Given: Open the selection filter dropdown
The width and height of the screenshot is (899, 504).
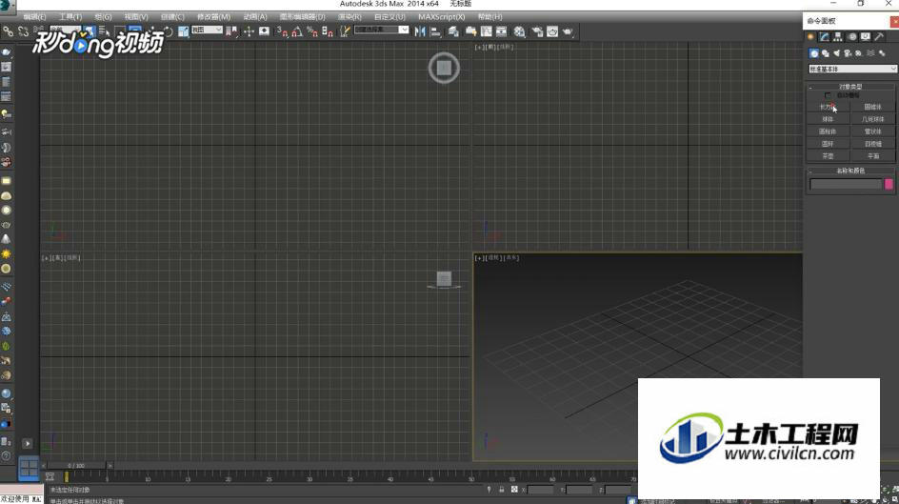Looking at the screenshot, I should [x=64, y=30].
